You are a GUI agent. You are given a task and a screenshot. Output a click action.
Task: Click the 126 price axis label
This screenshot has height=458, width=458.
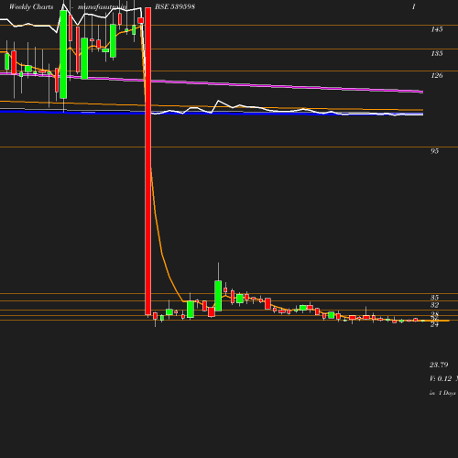pos(437,75)
